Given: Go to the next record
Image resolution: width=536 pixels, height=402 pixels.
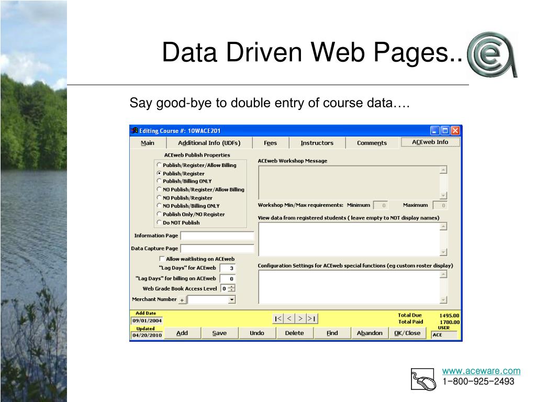Looking at the screenshot, I should point(300,319).
